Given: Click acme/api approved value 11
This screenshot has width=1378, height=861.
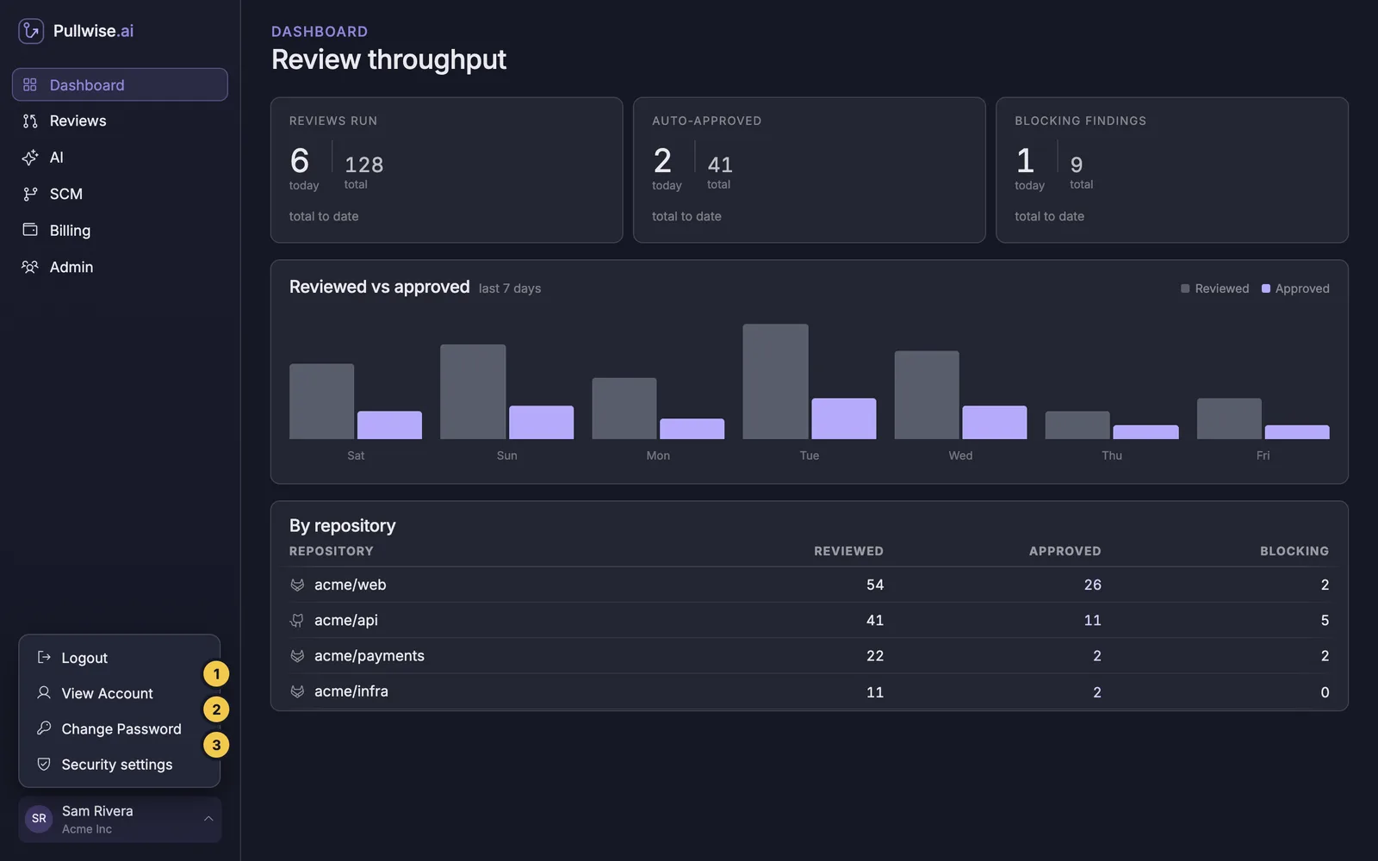Looking at the screenshot, I should tap(1092, 620).
